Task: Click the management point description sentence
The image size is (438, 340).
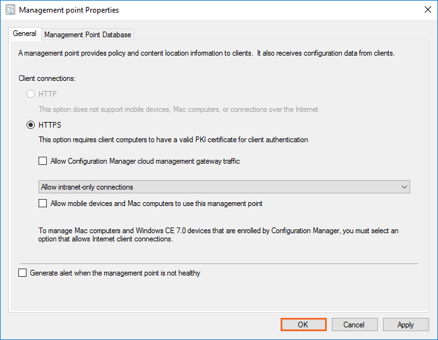Action: point(206,53)
